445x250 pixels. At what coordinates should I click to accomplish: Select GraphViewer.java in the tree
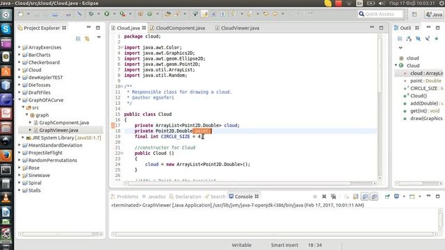coord(58,130)
